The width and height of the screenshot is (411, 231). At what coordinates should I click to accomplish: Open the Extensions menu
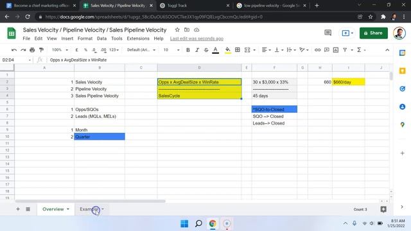[x=138, y=38]
